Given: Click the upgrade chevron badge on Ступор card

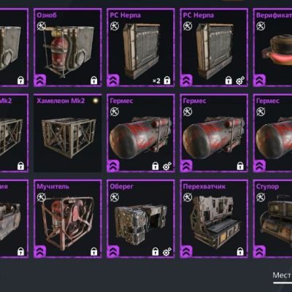Looking at the screenshot, I should tap(259, 252).
